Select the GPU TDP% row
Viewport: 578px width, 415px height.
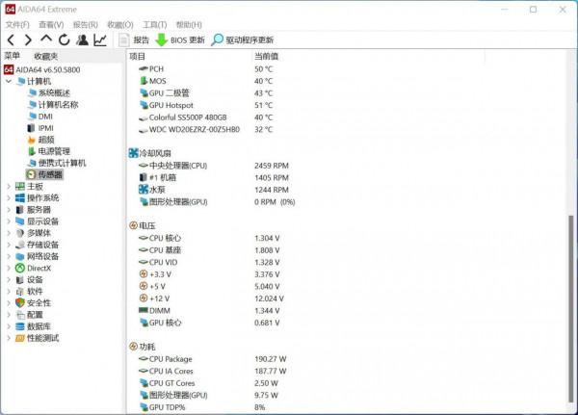point(202,407)
